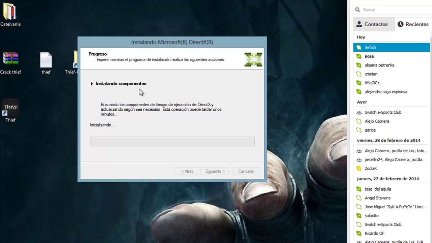
Task: Click the Ayer section header
Action: 362,102
